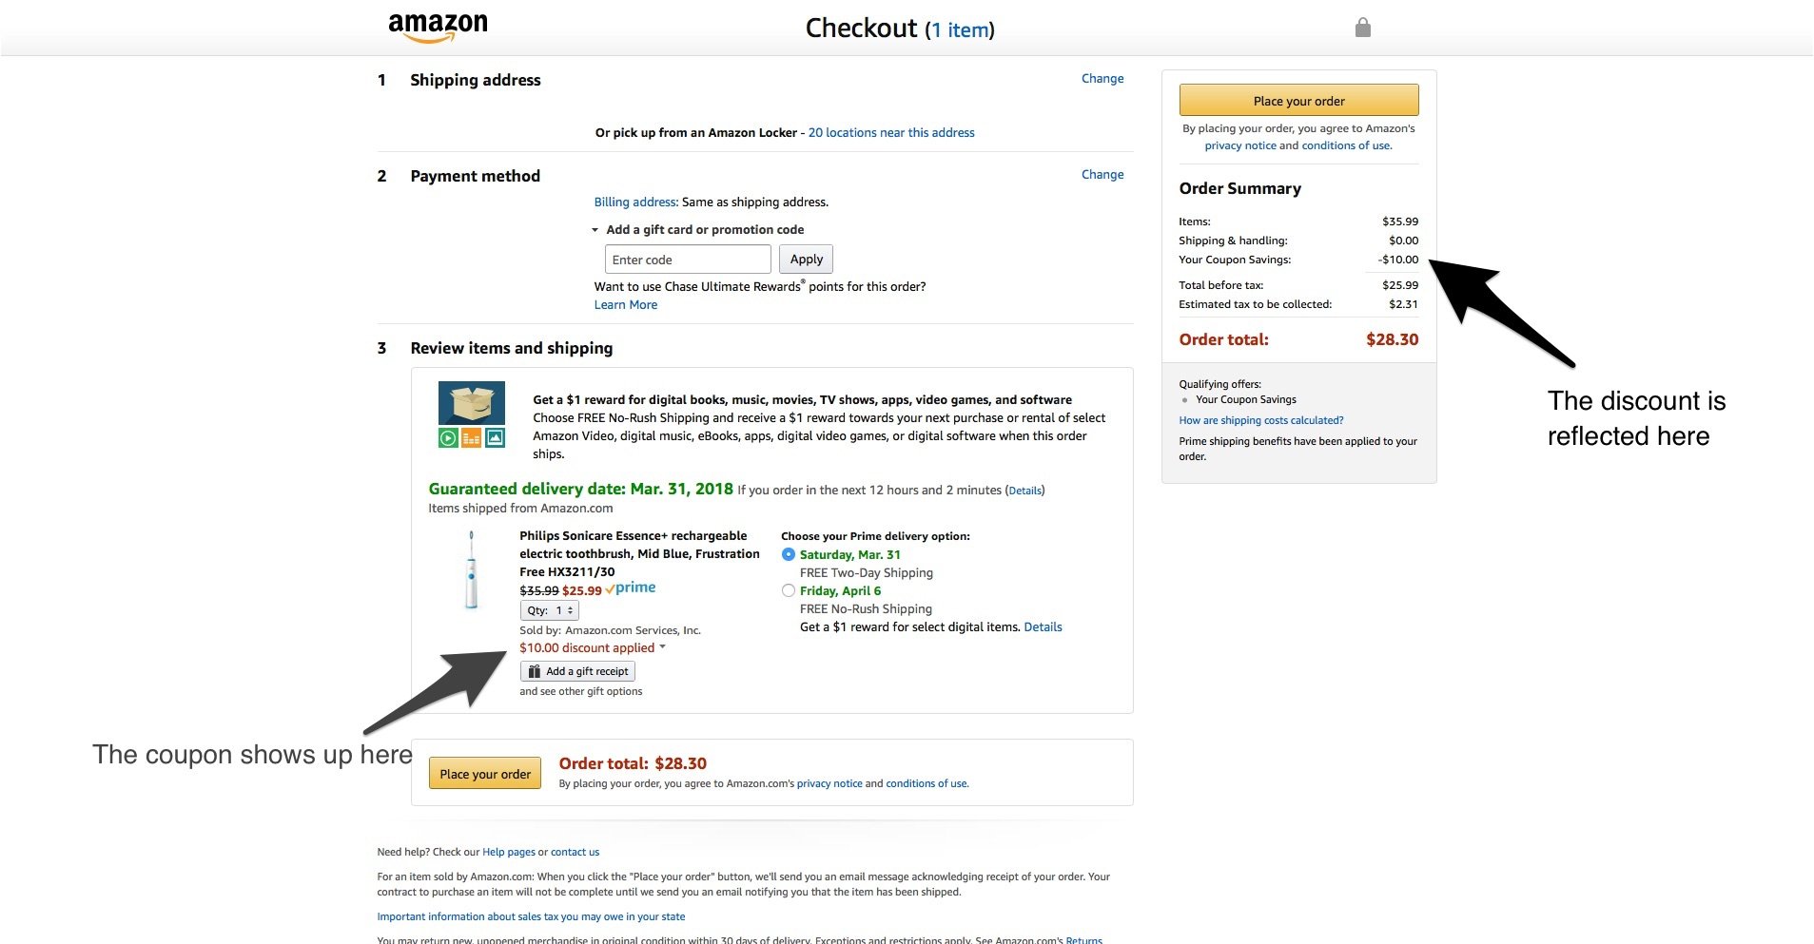The image size is (1814, 944).
Task: Click the Amazon logo
Action: (x=438, y=28)
